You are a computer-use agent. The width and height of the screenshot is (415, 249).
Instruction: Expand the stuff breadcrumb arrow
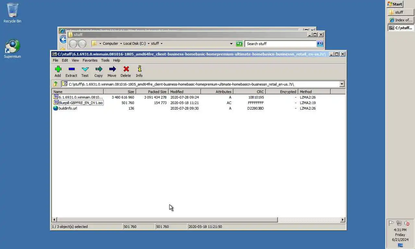[x=161, y=43]
